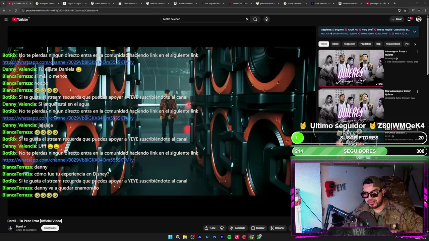
Task: Select the Reggaeton filter chip
Action: [x=349, y=44]
